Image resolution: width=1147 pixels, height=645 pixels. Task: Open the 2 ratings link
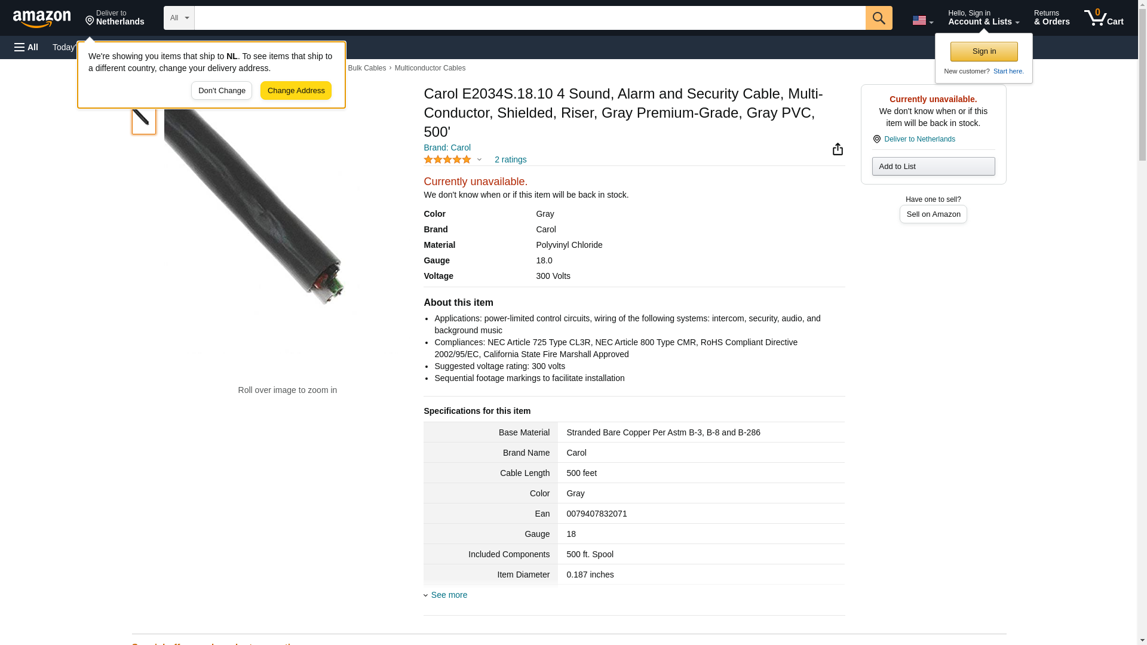(x=510, y=160)
